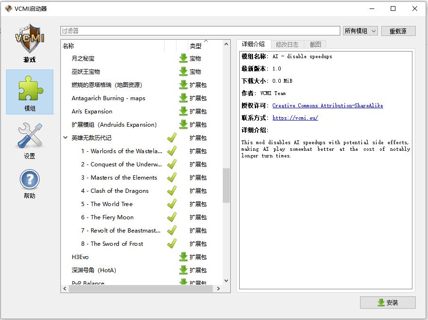Toggle green checkmark for 英雄无敌历代记
Viewport: 428px width, 320px height.
point(172,138)
